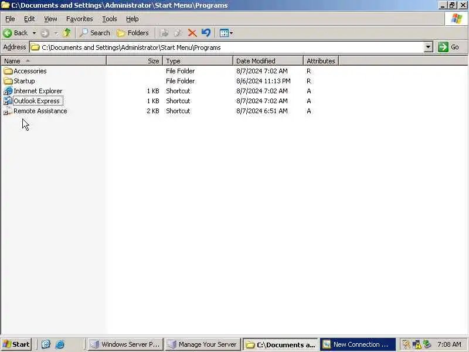Select the Internet Explorer shortcut icon
The width and height of the screenshot is (469, 352).
[8, 91]
